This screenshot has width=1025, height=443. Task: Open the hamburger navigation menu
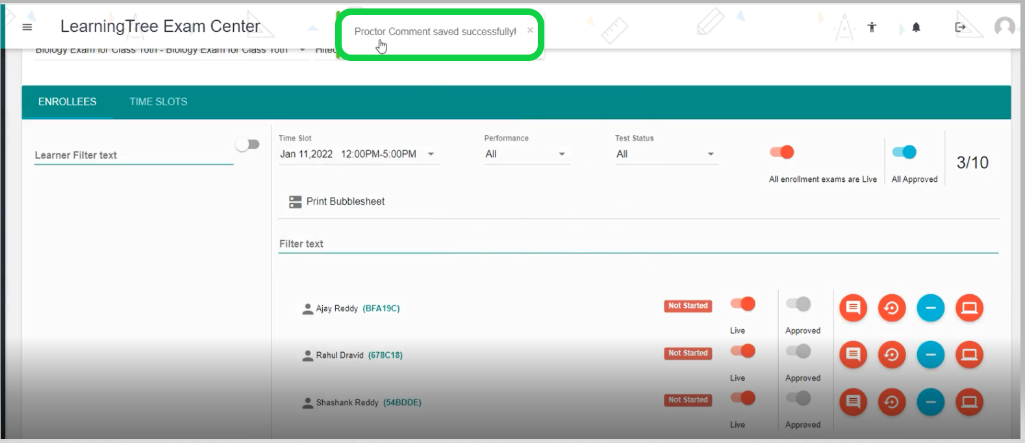point(27,27)
